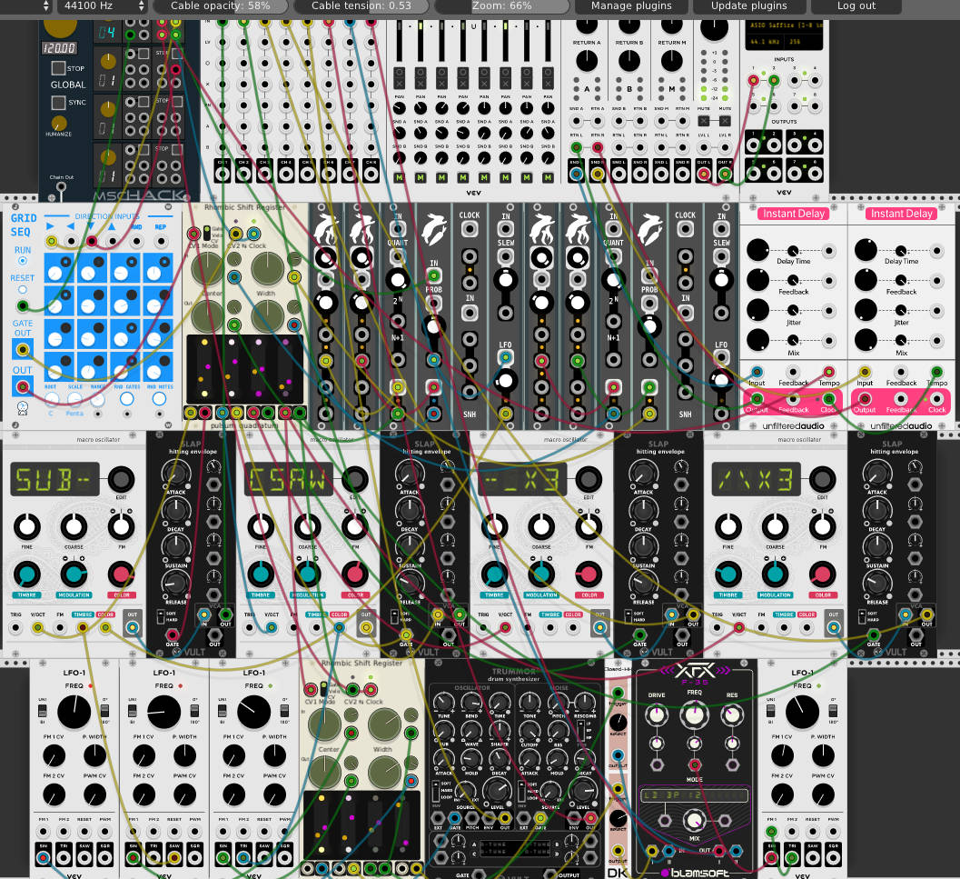Click the SQR output on the leftmost LFO-1

pyautogui.click(x=105, y=857)
